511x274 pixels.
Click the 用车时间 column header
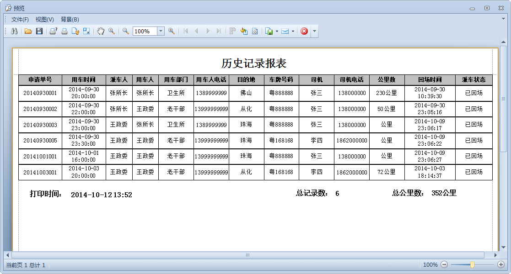click(x=84, y=80)
